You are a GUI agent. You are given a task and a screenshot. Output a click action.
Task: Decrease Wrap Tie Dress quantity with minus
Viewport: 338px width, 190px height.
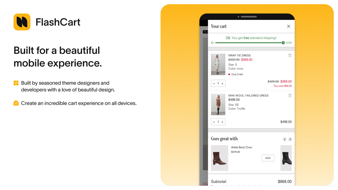click(214, 83)
